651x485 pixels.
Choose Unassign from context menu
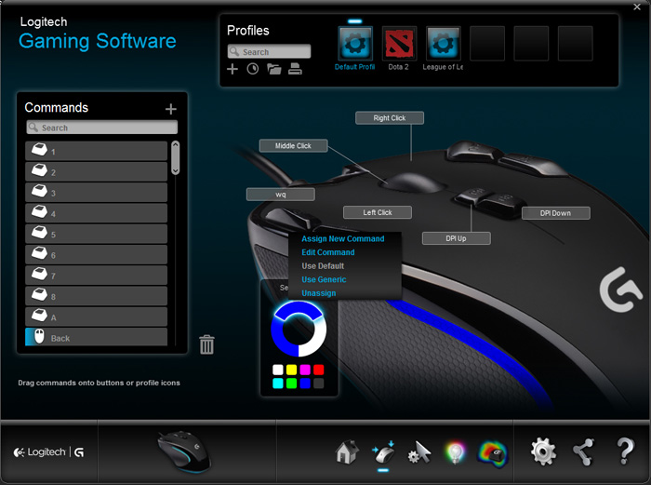pos(318,293)
